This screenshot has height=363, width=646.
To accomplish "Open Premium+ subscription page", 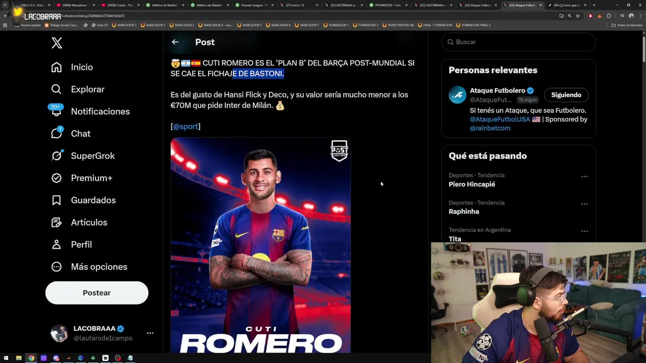I will [x=81, y=178].
